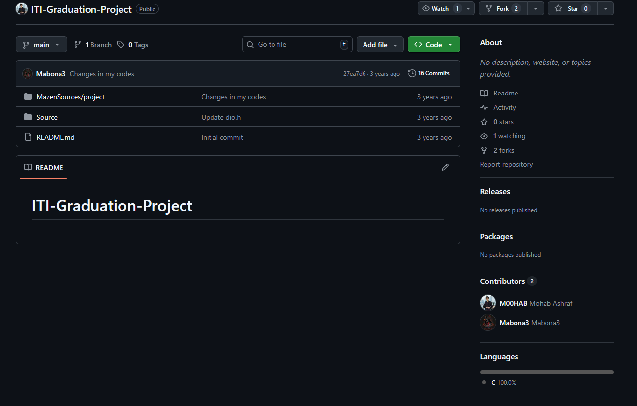Viewport: 637px width, 406px height.
Task: Click the Source folder icon
Action: pos(28,117)
